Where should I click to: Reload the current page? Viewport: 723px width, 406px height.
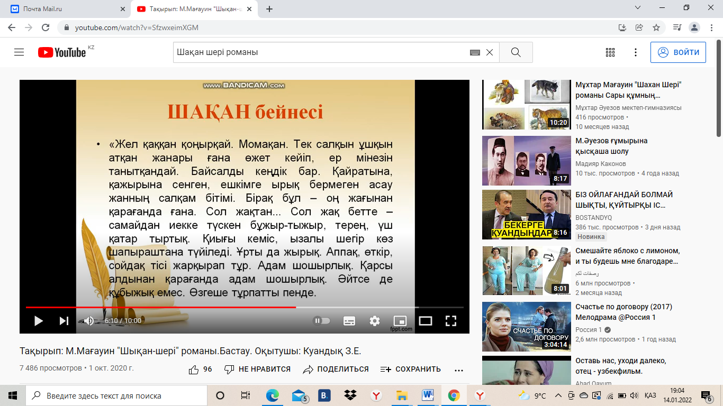[46, 27]
